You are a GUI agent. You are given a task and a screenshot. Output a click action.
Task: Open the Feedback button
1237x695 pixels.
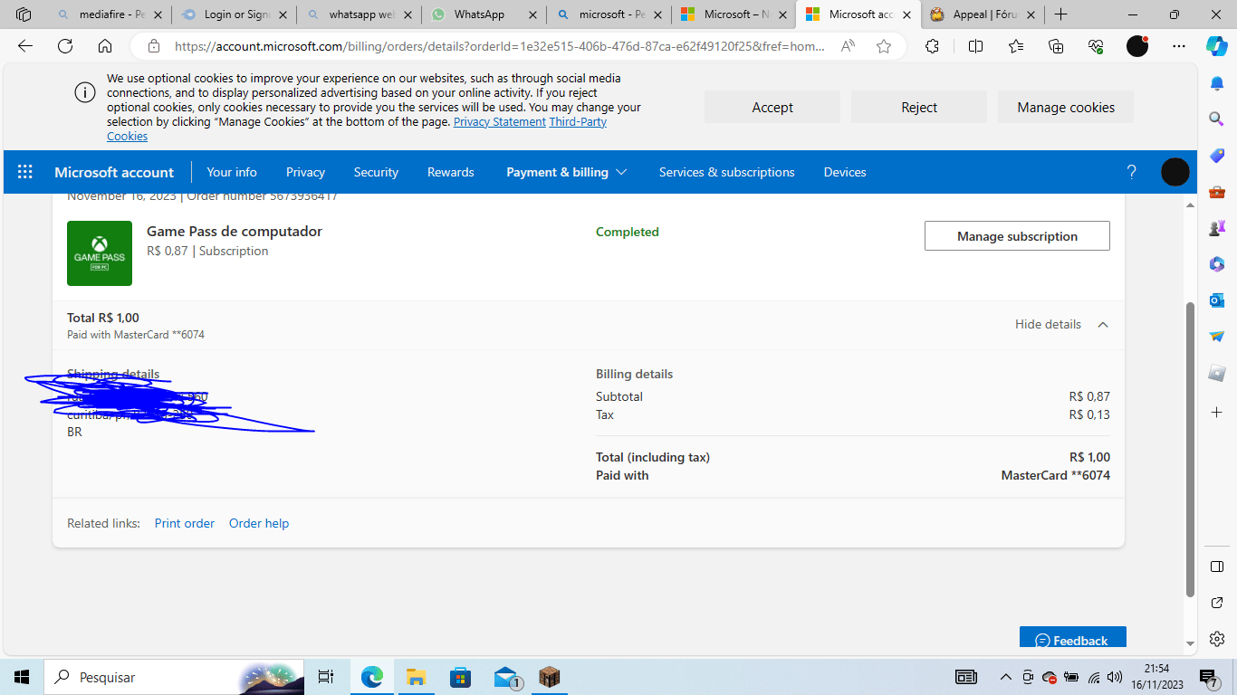[x=1073, y=639]
